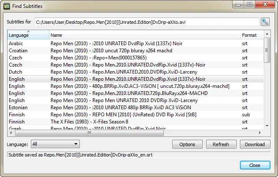Image resolution: width=278 pixels, height=177 pixels.
Task: Select Czech row ending {1337x}-Noir
Action: tap(135, 64)
